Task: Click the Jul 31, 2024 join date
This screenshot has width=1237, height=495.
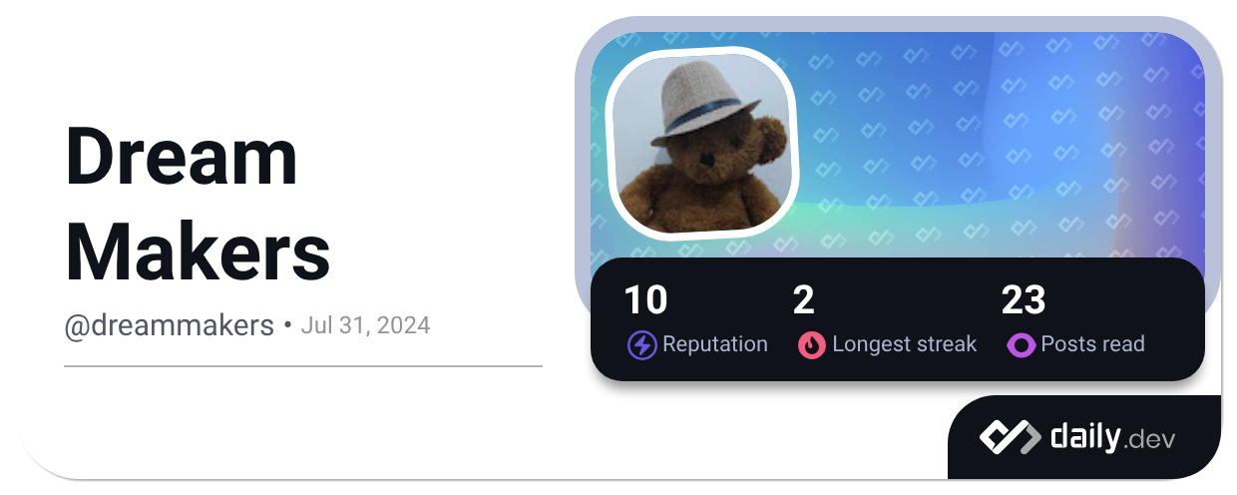Action: [x=365, y=325]
